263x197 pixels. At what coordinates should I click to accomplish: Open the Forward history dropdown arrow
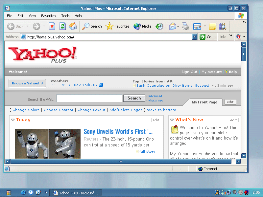coord(44,26)
